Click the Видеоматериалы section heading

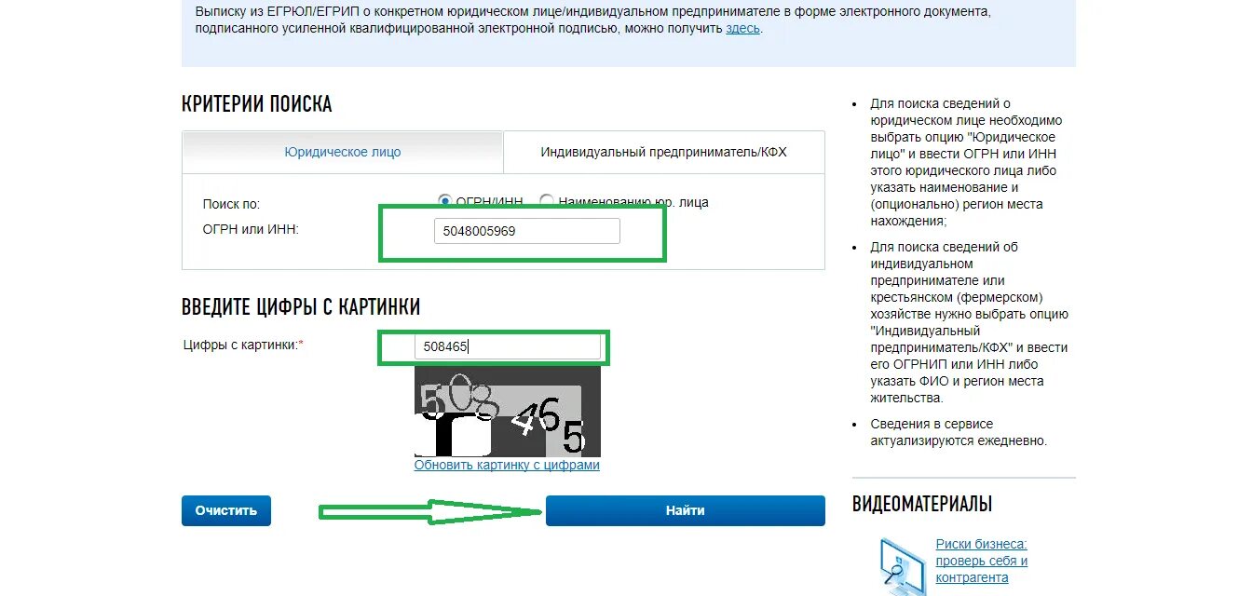(x=922, y=504)
